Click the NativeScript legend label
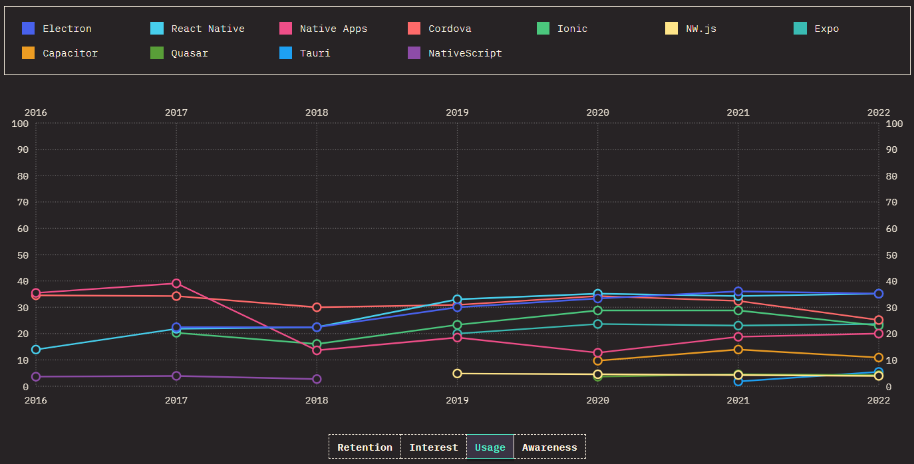The image size is (914, 464). (465, 53)
